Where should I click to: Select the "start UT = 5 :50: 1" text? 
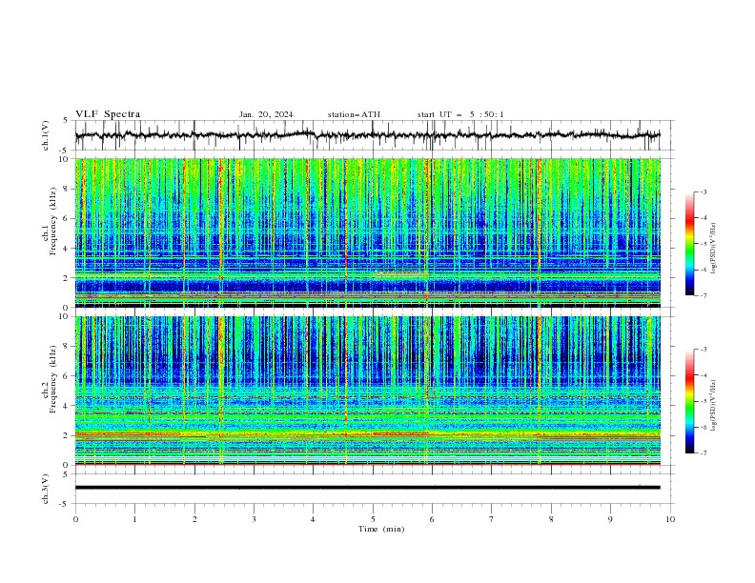[x=460, y=114]
